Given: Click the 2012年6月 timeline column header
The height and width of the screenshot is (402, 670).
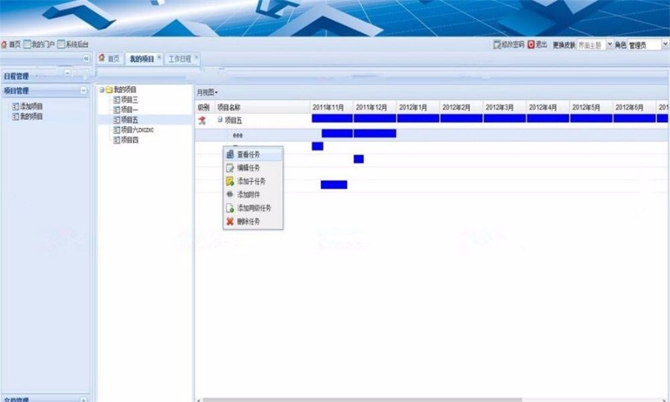Looking at the screenshot, I should click(634, 108).
